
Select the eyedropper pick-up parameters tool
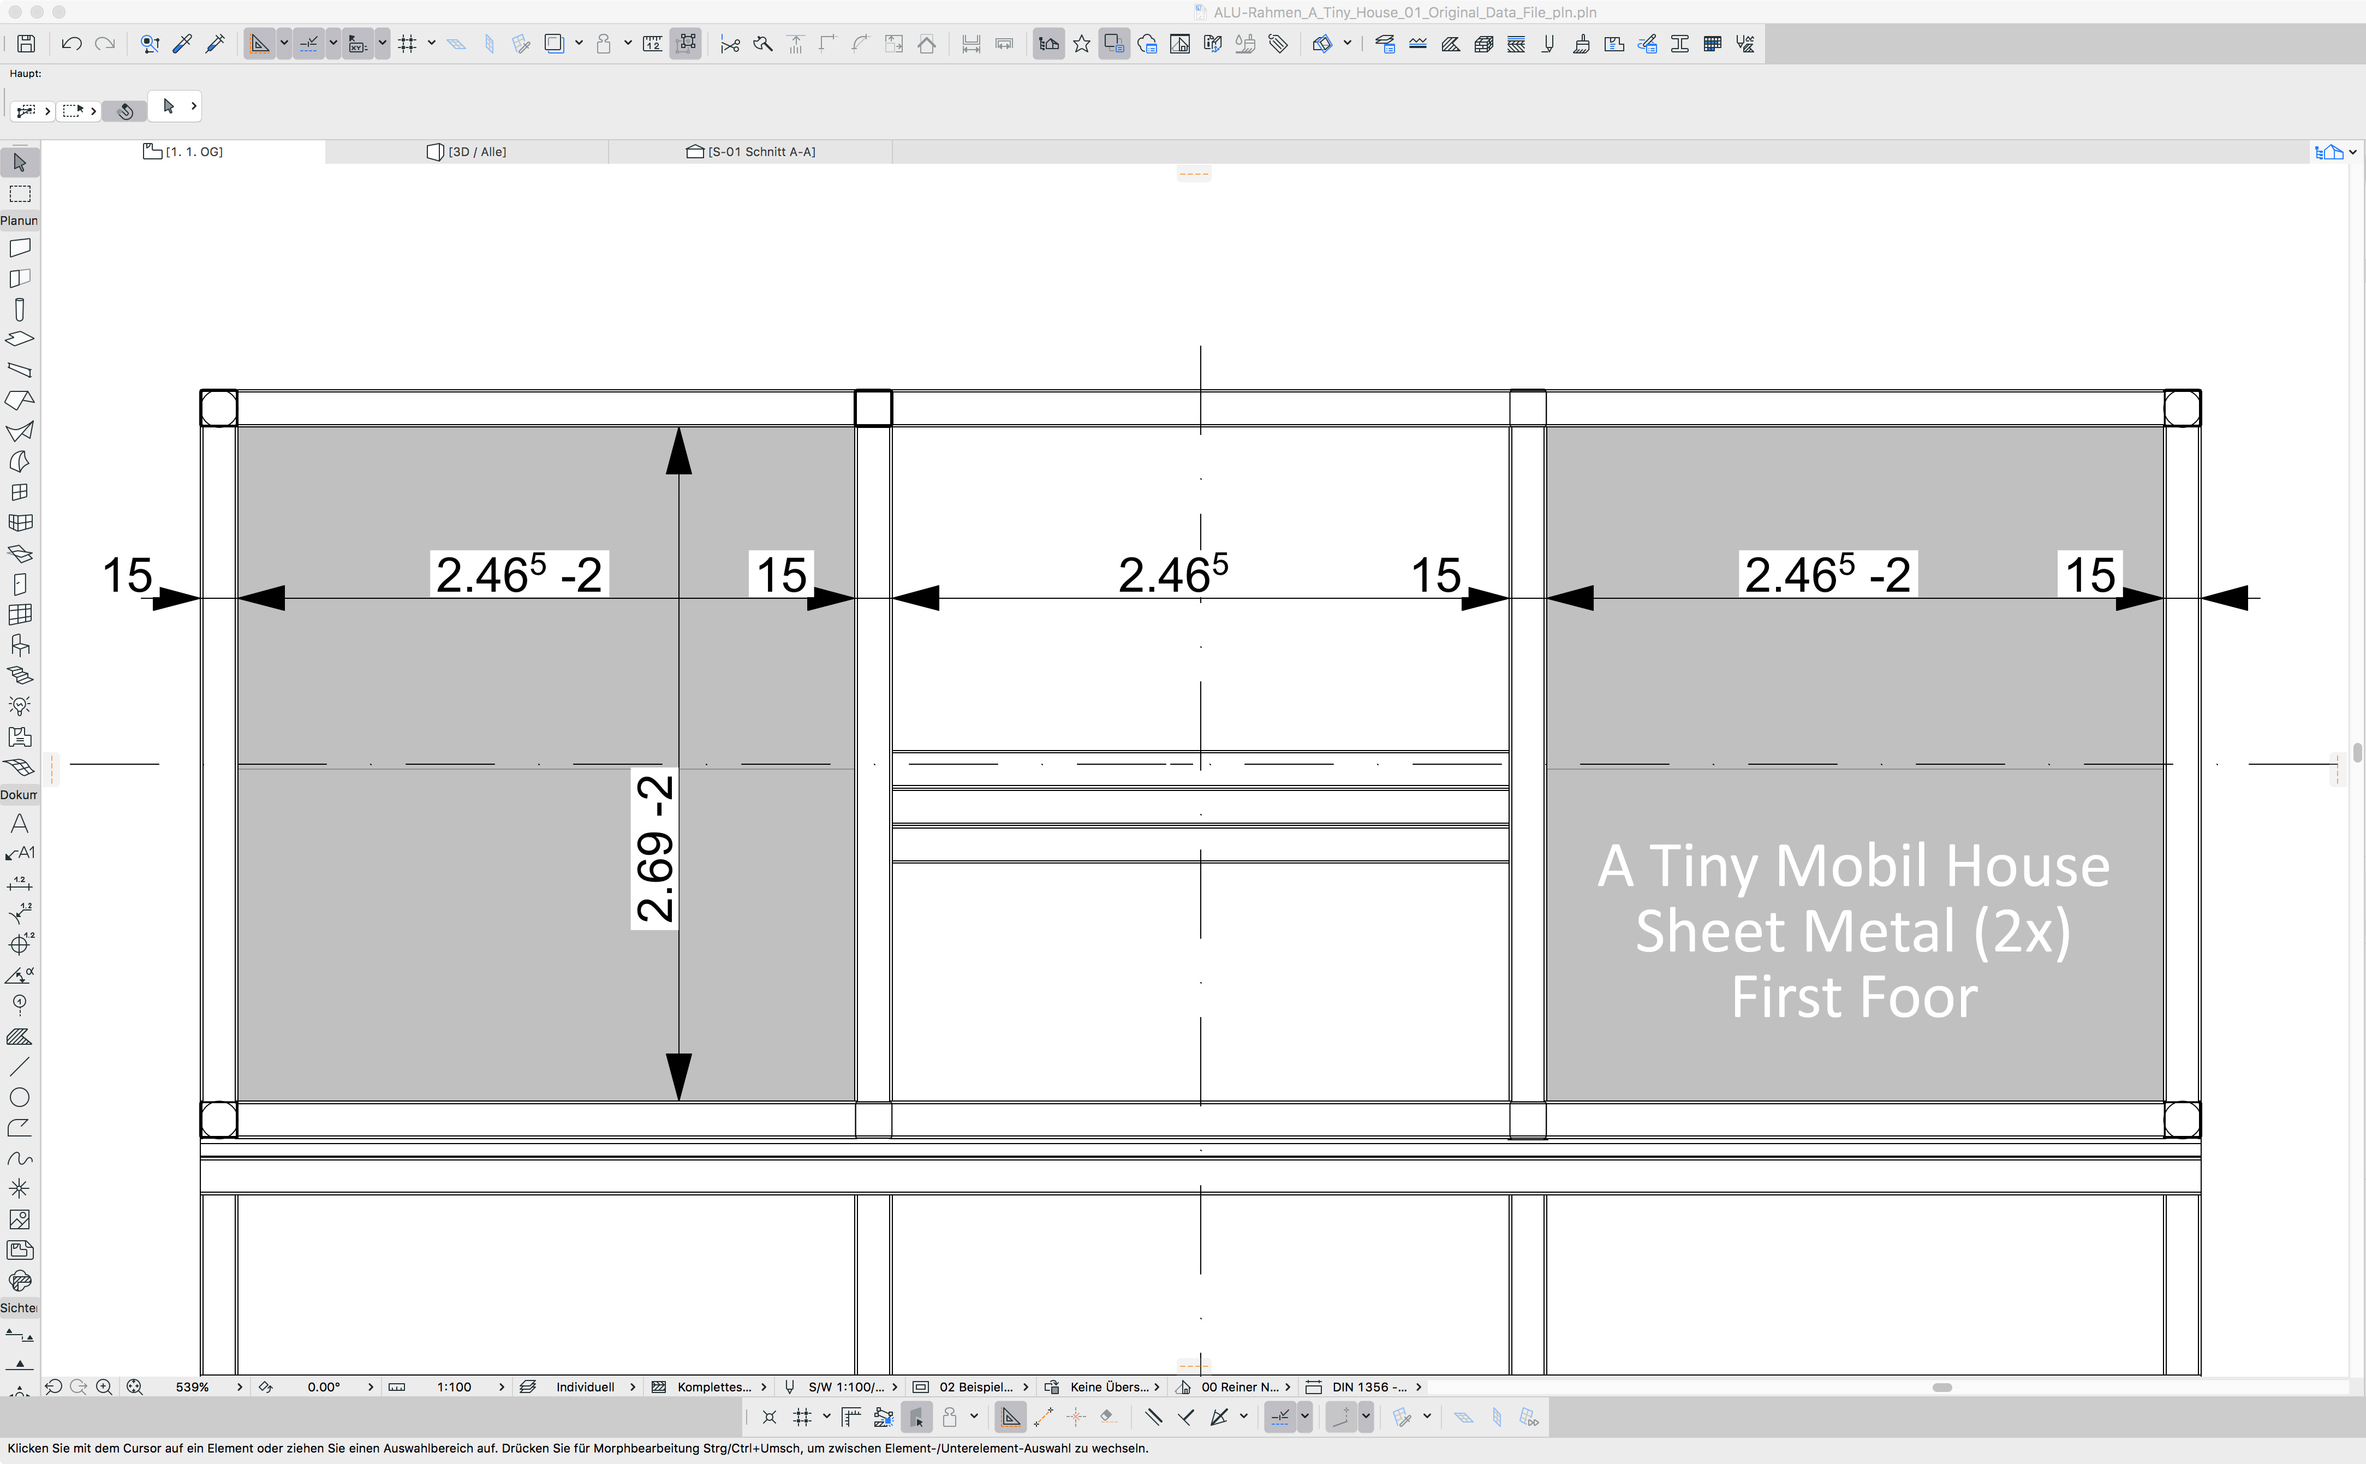click(x=182, y=44)
